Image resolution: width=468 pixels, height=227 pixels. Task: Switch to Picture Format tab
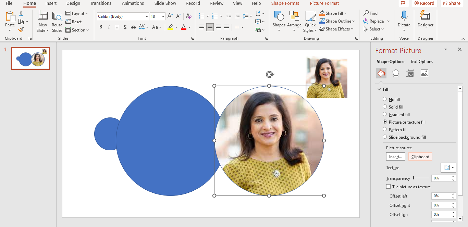point(324,3)
